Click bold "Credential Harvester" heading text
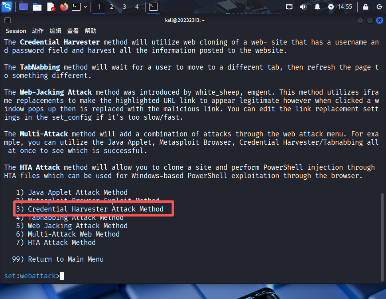 pyautogui.click(x=60, y=42)
